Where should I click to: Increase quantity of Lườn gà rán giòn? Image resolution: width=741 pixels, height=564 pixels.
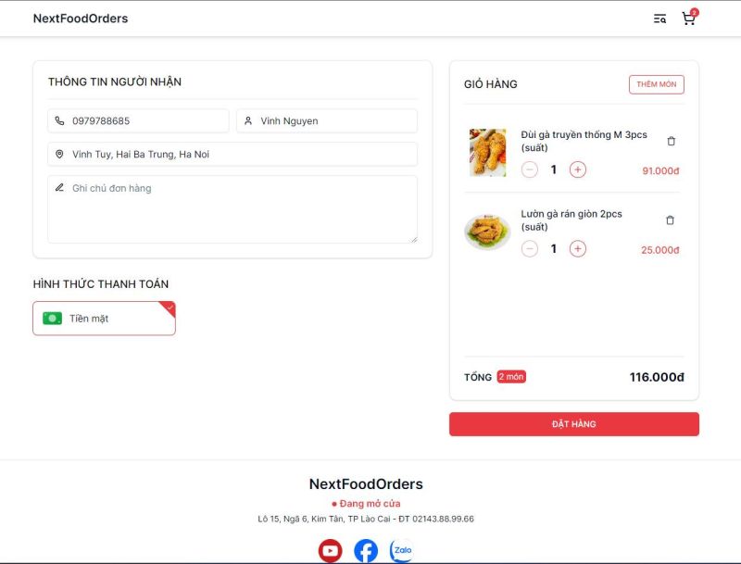577,249
